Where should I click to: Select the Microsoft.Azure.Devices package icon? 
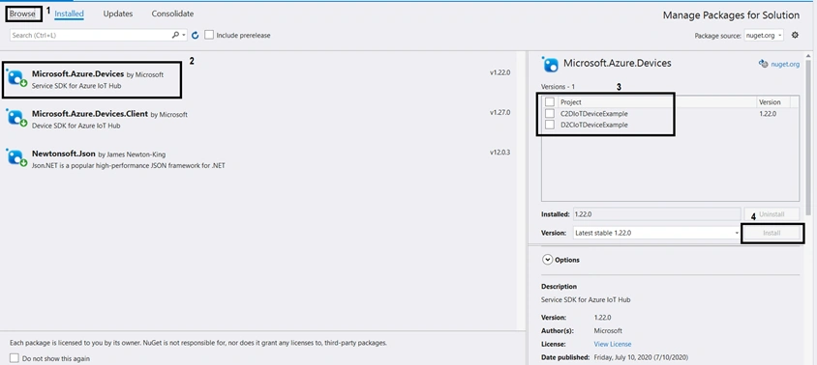coord(16,77)
